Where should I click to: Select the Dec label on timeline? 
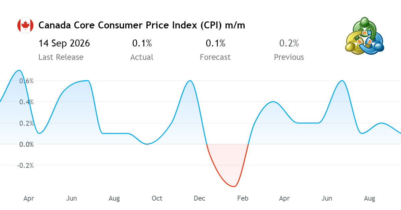click(x=199, y=198)
